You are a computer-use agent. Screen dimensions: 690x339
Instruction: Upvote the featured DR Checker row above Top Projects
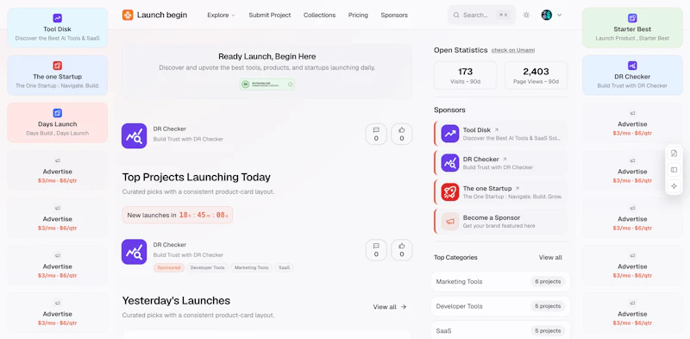click(402, 134)
